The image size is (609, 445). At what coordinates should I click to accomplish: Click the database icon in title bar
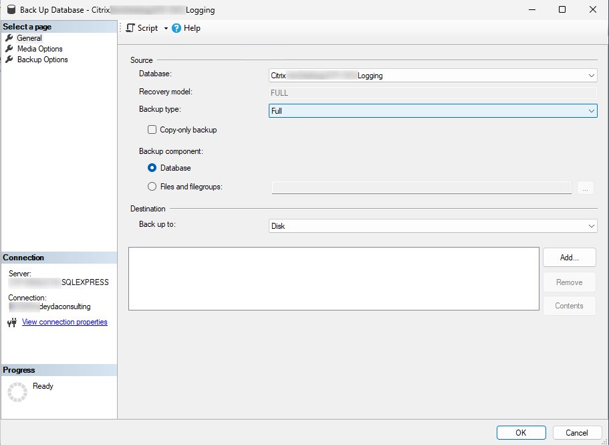(11, 10)
